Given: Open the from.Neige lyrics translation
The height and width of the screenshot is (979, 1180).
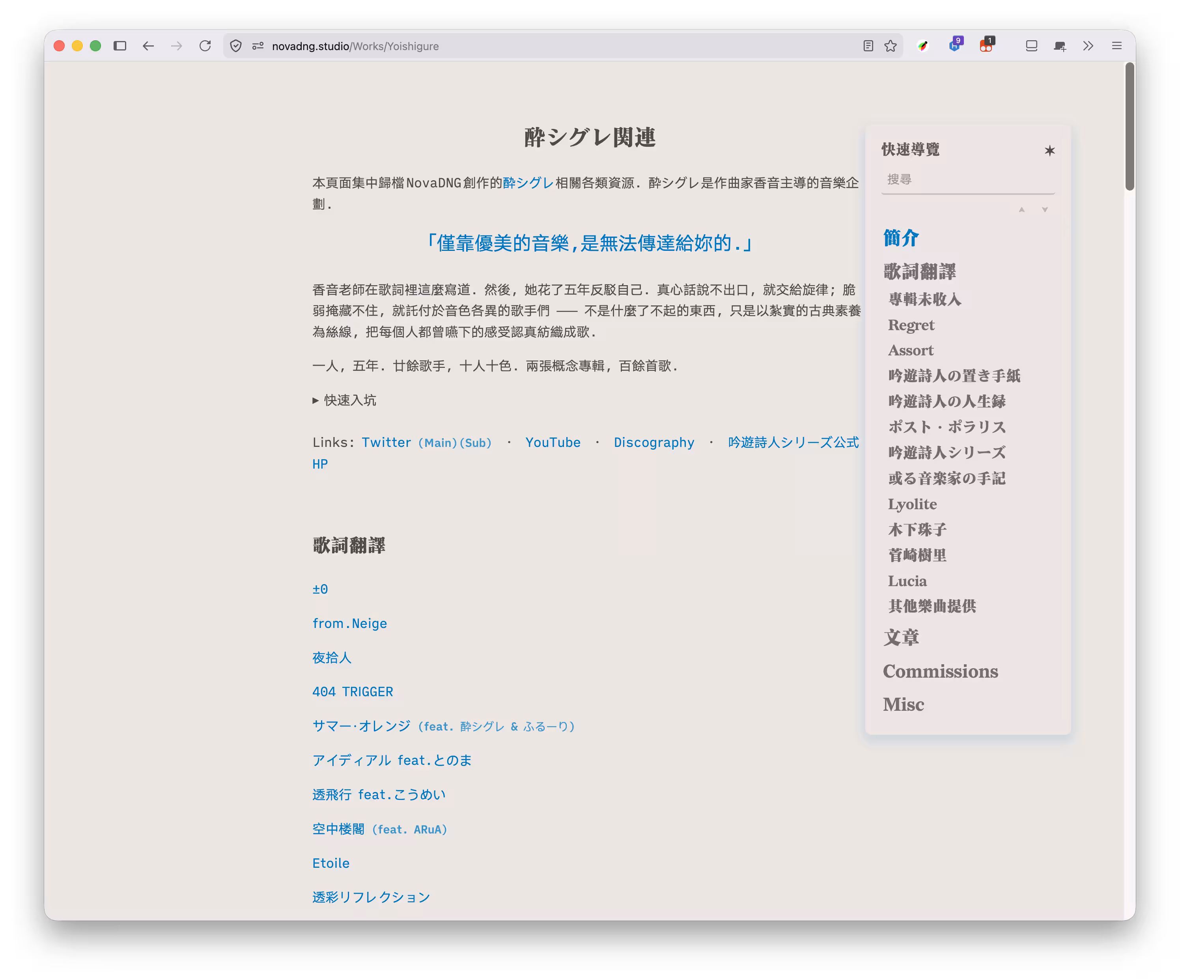Looking at the screenshot, I should (349, 623).
